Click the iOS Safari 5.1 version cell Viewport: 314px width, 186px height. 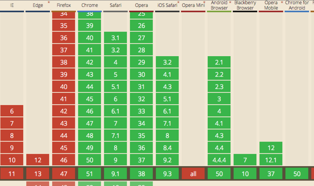click(x=167, y=99)
